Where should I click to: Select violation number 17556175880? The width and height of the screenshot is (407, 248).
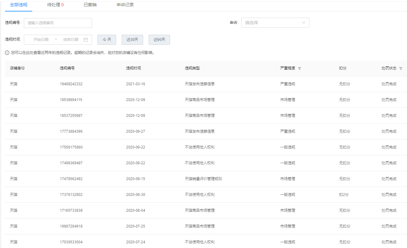click(71, 147)
